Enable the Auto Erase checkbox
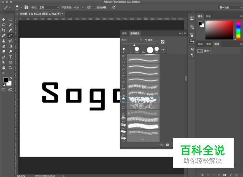 (95, 7)
